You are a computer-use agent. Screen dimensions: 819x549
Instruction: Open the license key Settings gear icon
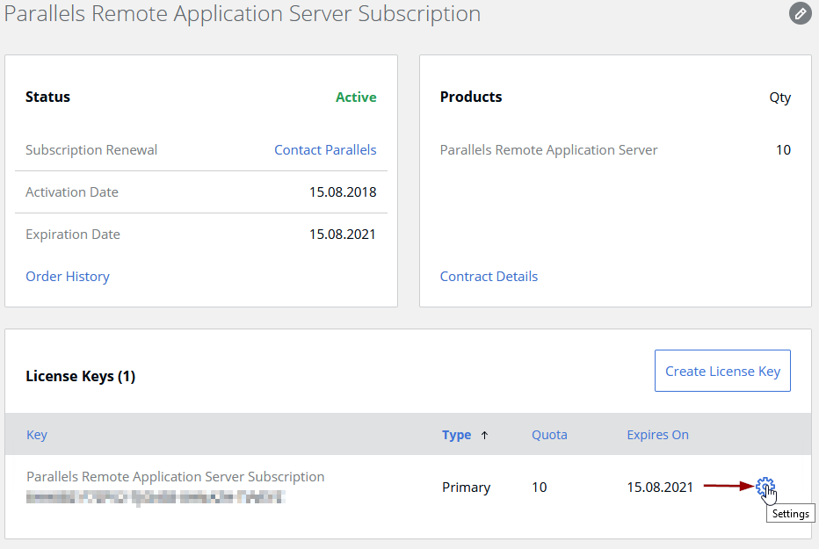point(765,486)
